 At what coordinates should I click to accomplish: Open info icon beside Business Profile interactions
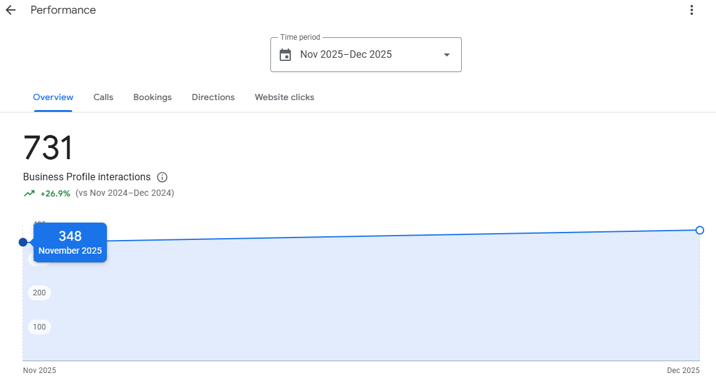point(162,177)
